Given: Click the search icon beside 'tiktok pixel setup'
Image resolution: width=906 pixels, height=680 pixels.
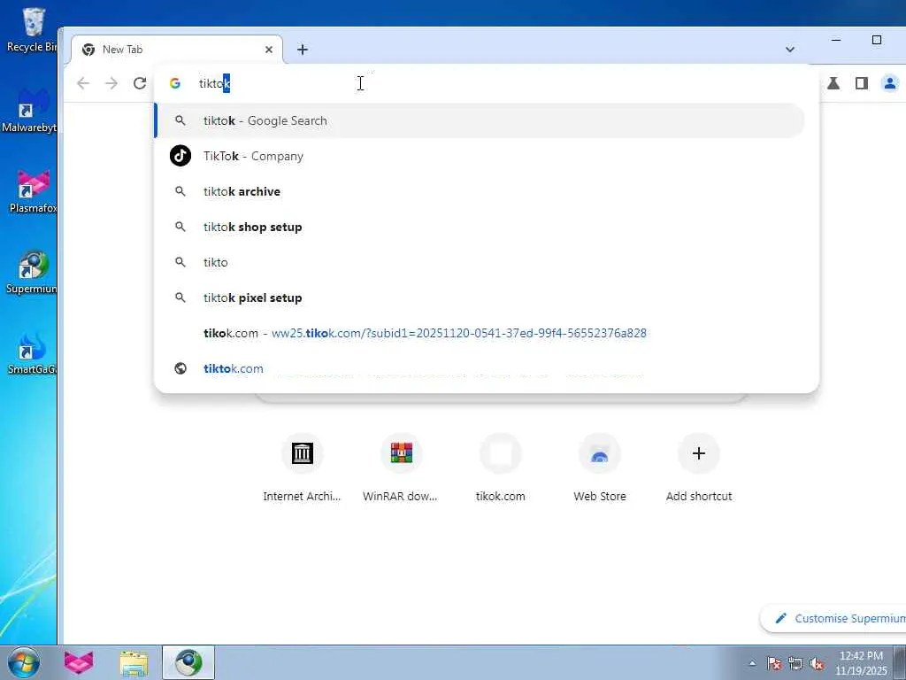Looking at the screenshot, I should click(x=180, y=297).
